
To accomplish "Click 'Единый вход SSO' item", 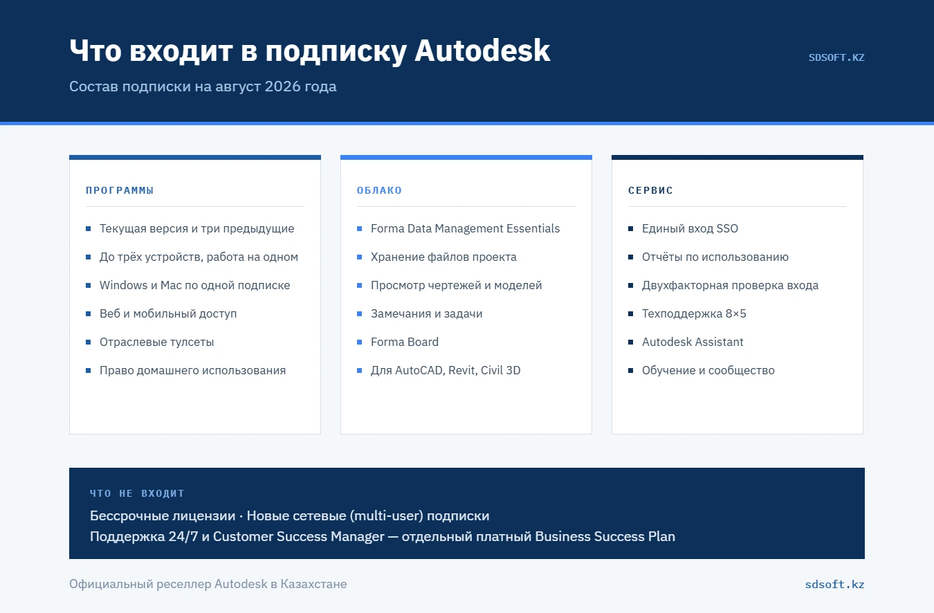I will coord(690,228).
